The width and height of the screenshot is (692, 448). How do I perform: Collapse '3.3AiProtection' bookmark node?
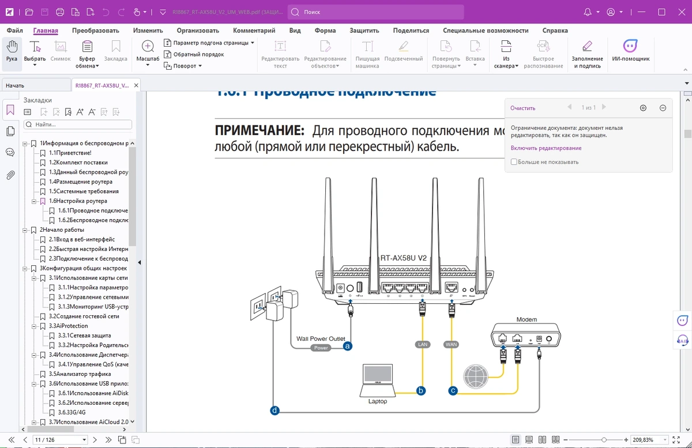click(34, 326)
